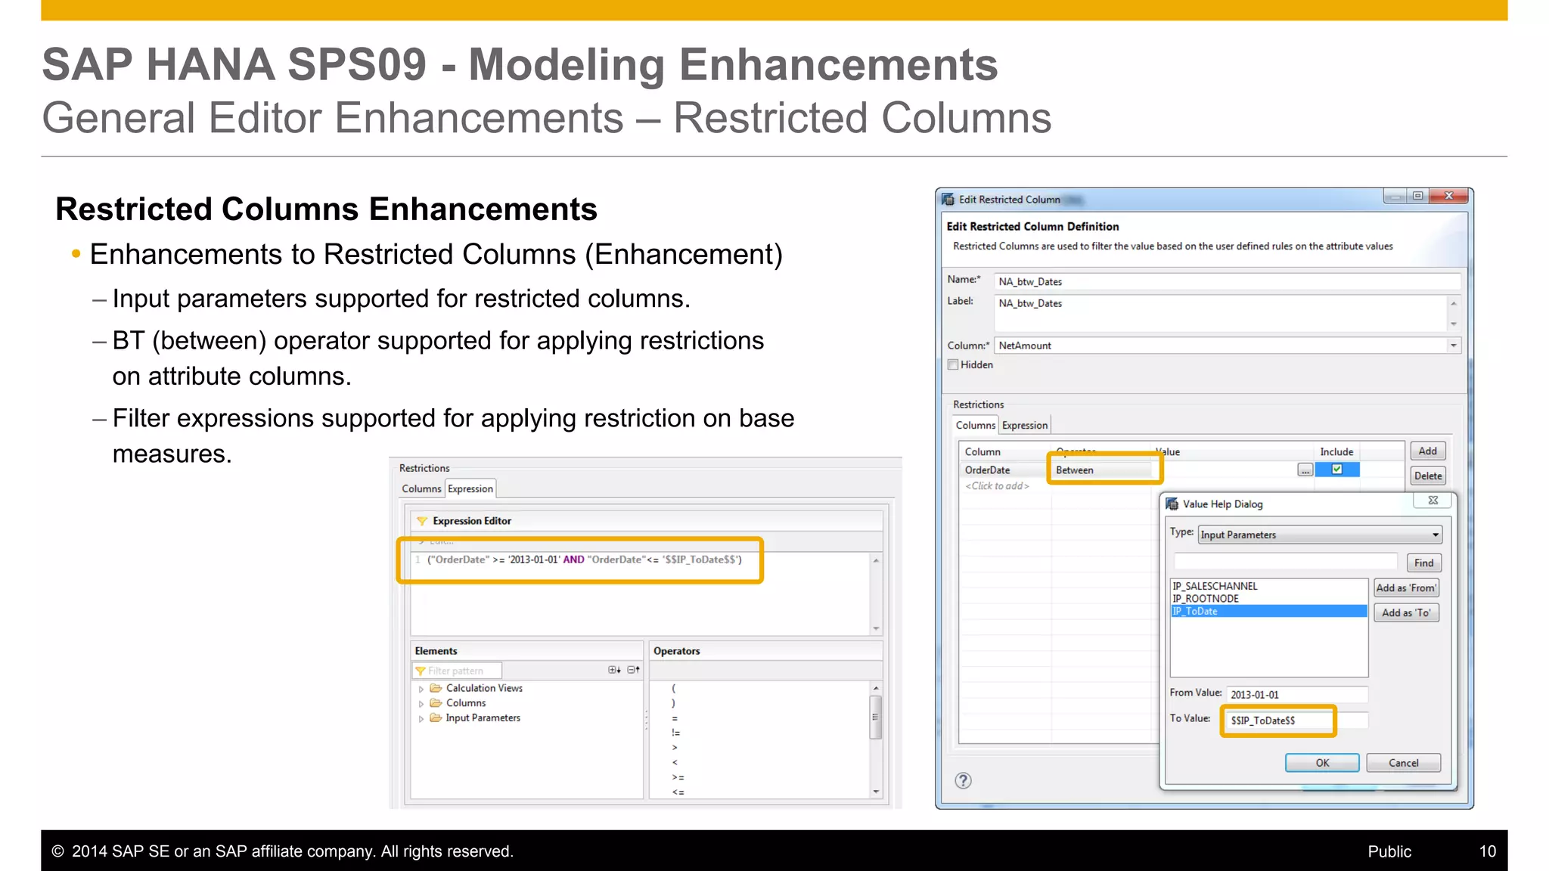
Task: Click the expand all elements icon
Action: (614, 670)
